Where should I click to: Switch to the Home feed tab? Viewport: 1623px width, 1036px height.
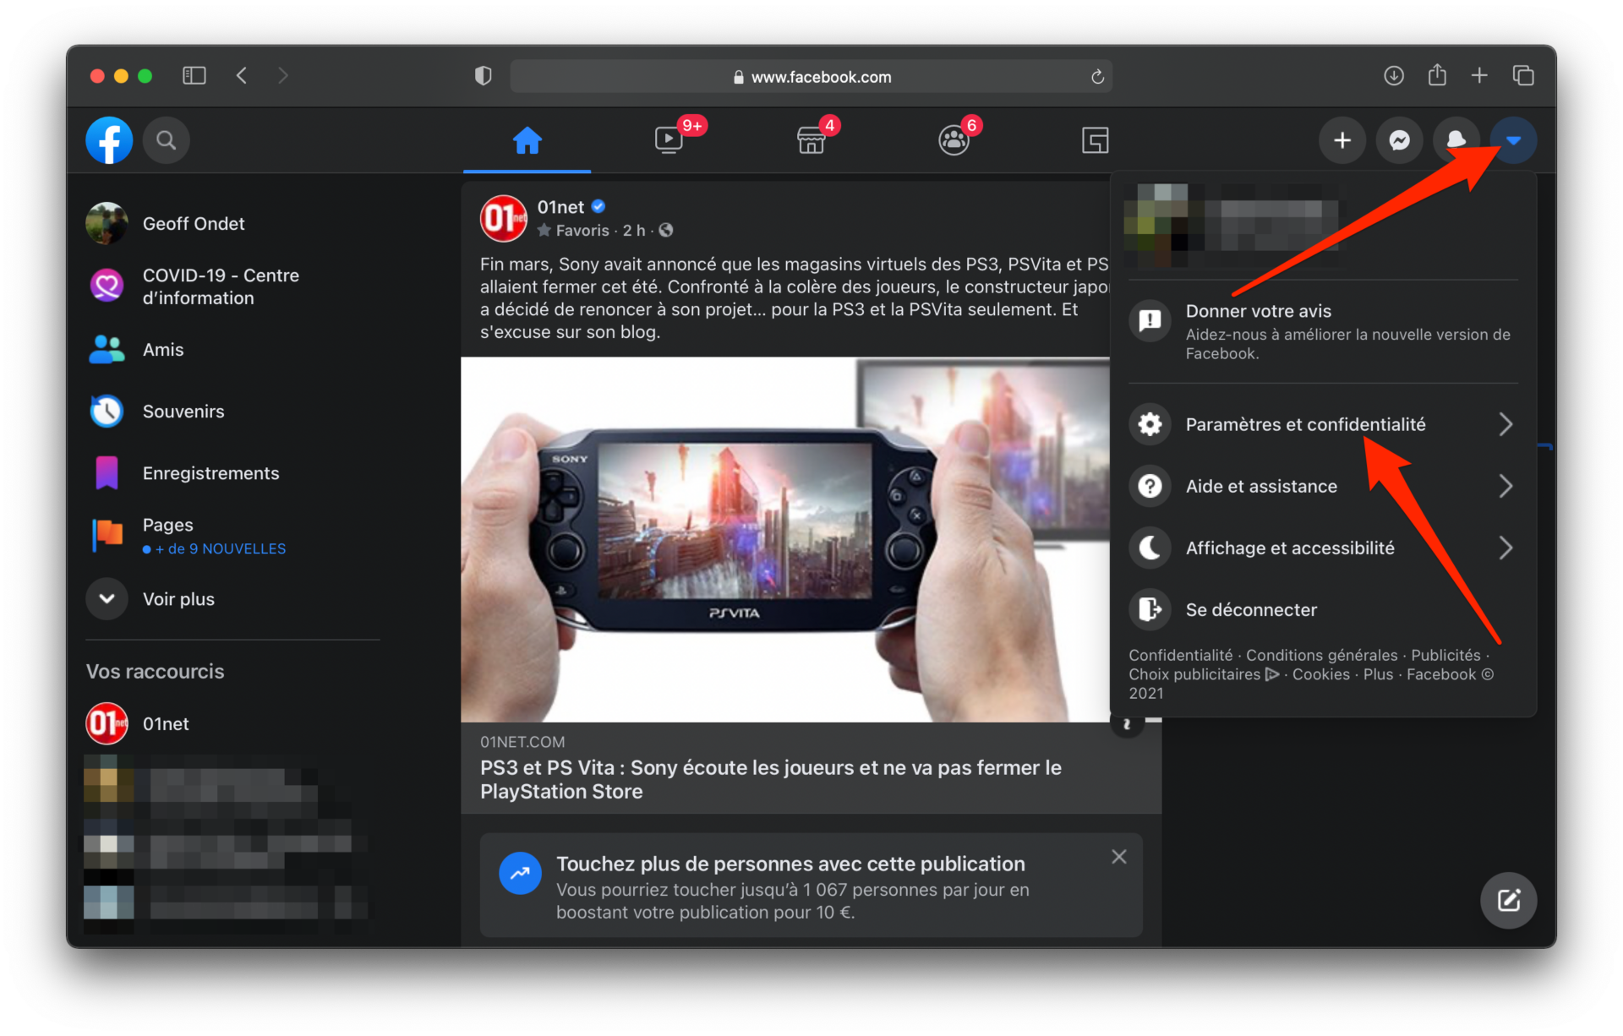(x=527, y=140)
